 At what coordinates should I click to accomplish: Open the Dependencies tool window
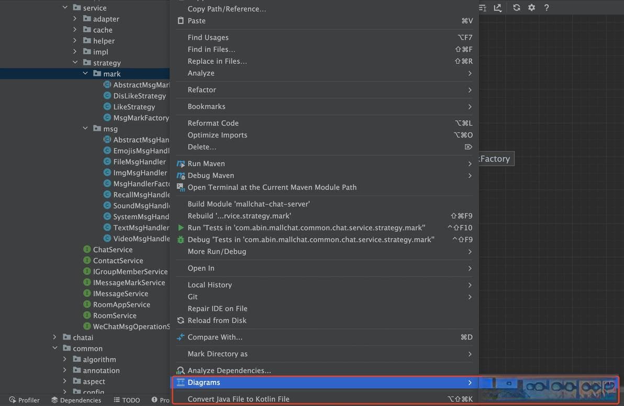(x=76, y=400)
